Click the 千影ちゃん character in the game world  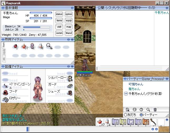coord(85,65)
